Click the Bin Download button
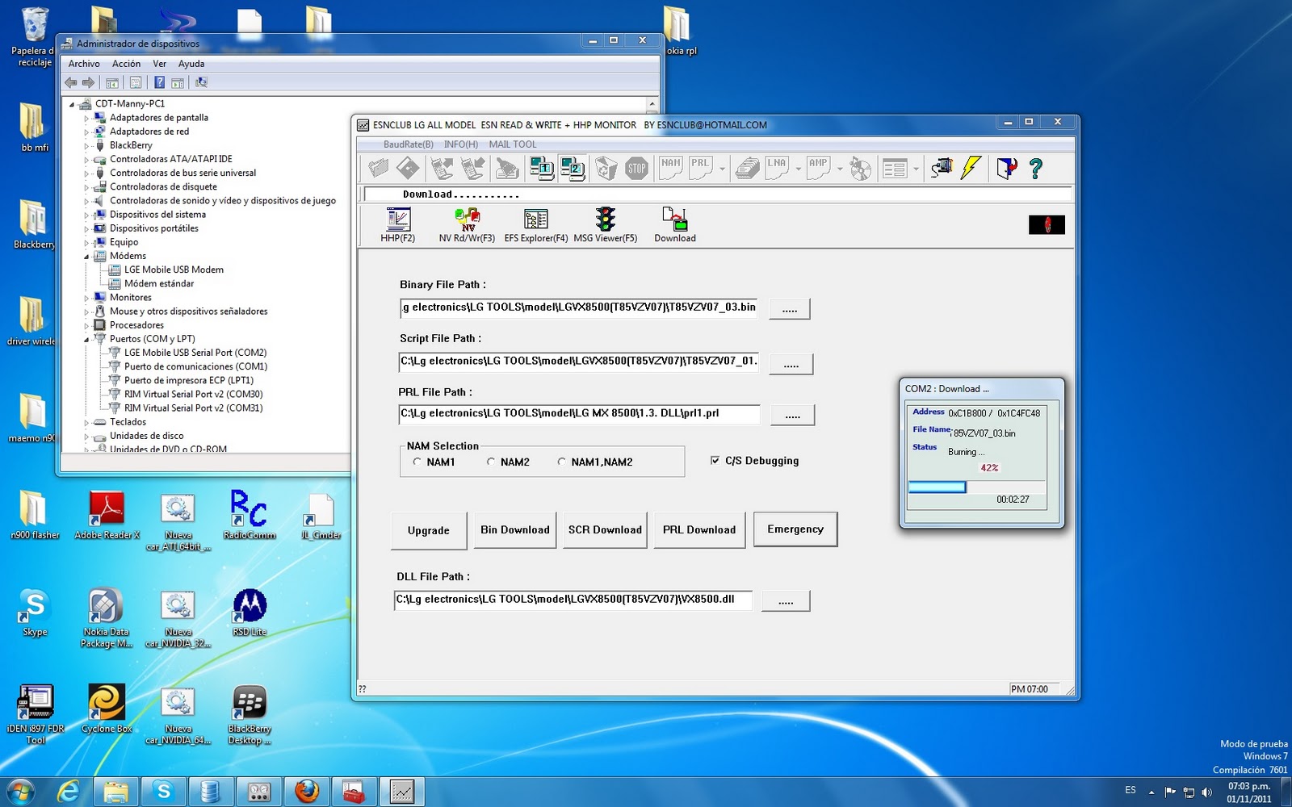Viewport: 1292px width, 807px height. pos(515,530)
